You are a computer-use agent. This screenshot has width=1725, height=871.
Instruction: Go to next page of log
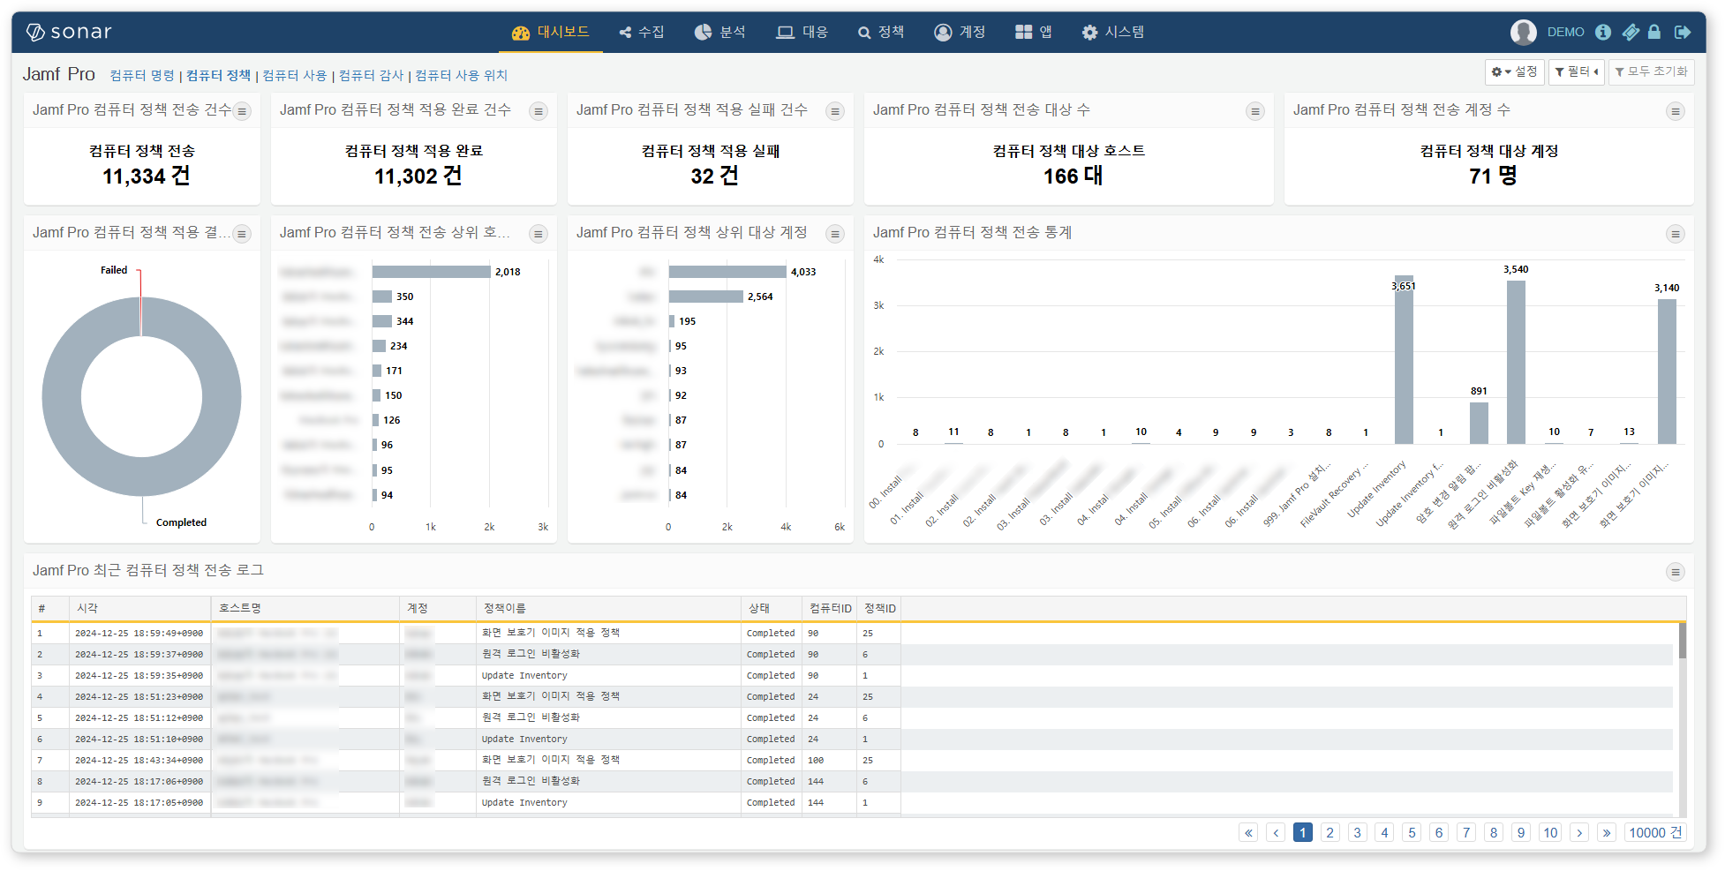[1580, 833]
